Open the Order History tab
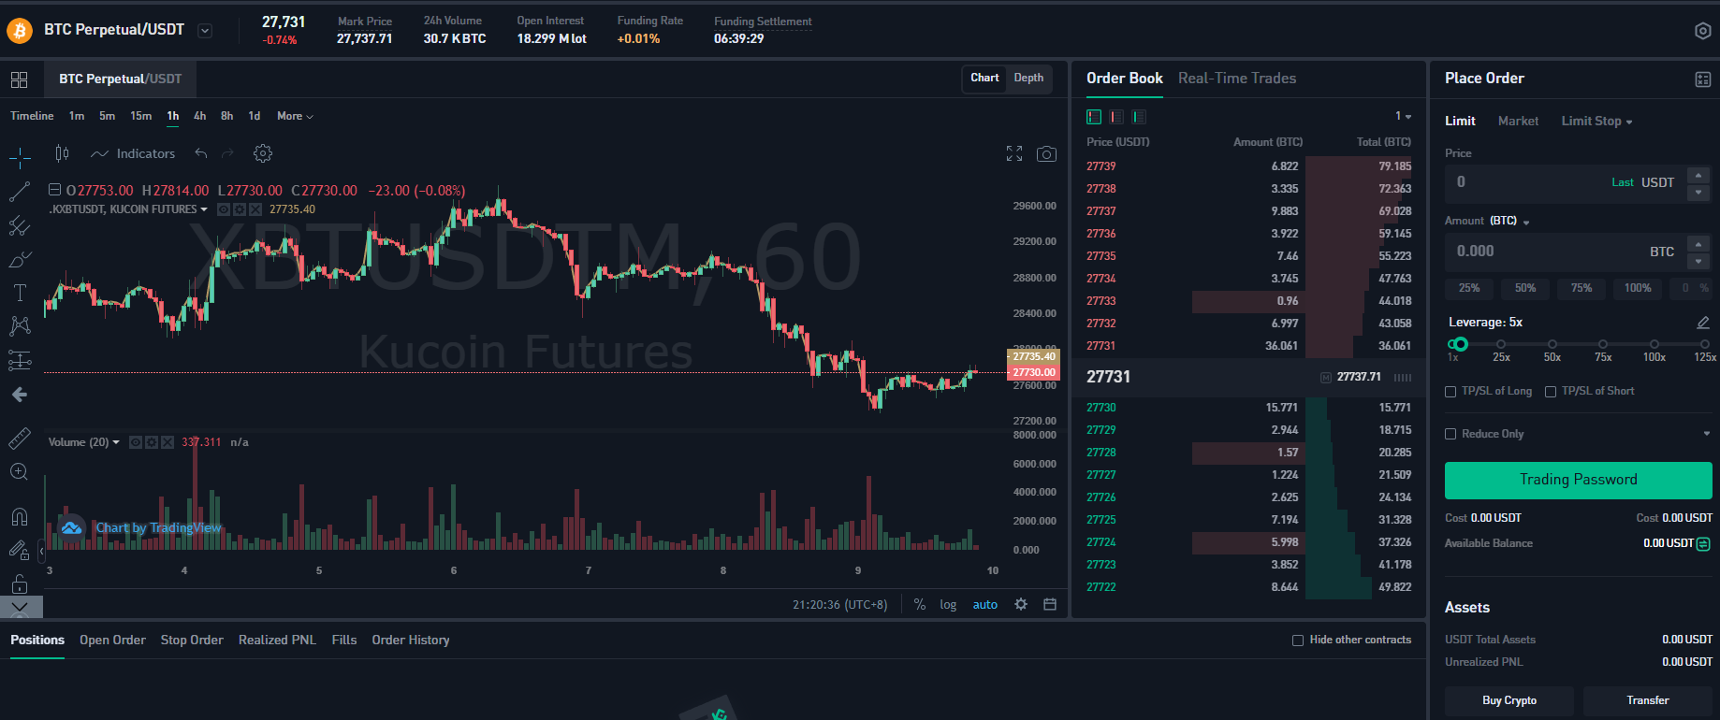Viewport: 1720px width, 720px height. click(411, 641)
